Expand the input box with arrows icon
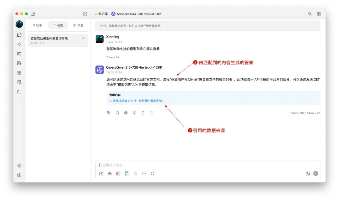 pyautogui.click(x=153, y=174)
